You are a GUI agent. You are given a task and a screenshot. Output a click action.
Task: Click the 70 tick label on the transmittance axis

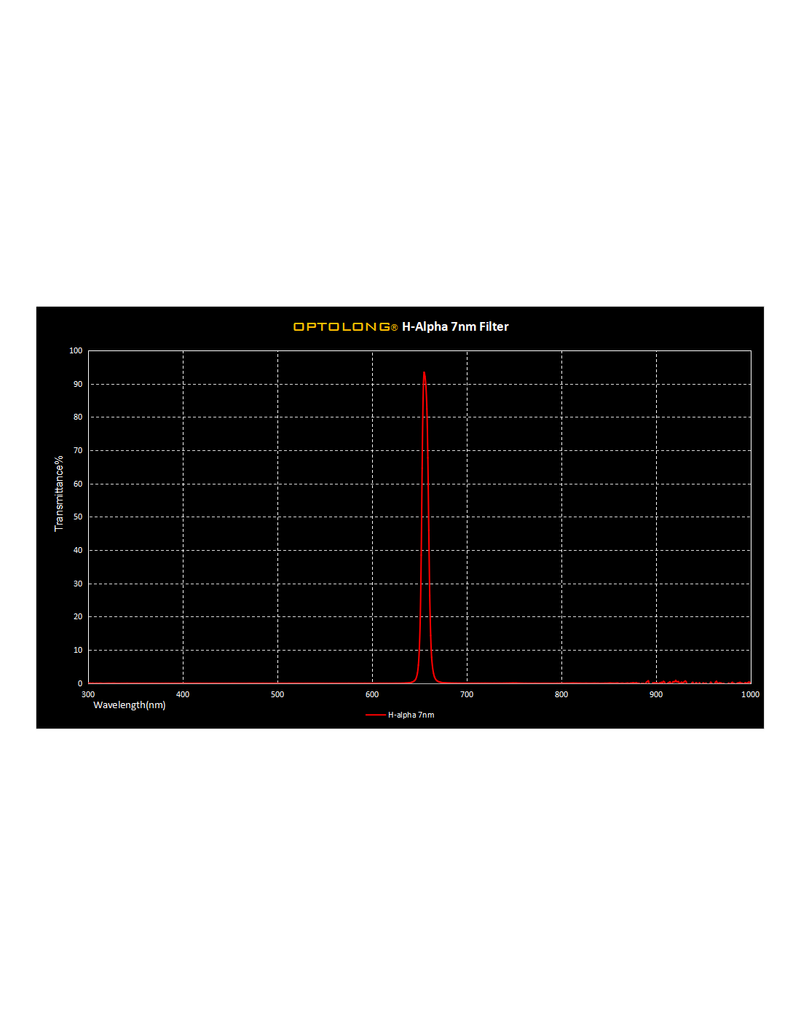click(78, 451)
